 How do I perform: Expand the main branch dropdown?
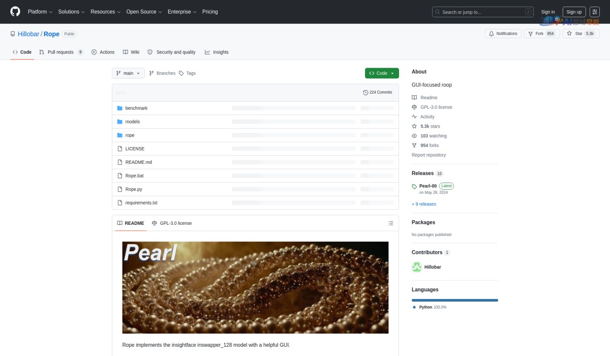128,73
